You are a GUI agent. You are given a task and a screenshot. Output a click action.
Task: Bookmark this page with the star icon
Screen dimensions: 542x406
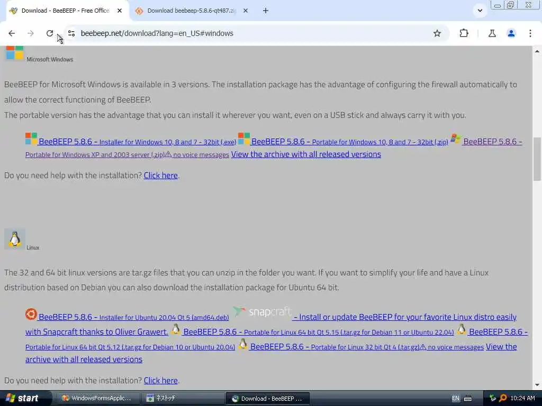click(437, 33)
